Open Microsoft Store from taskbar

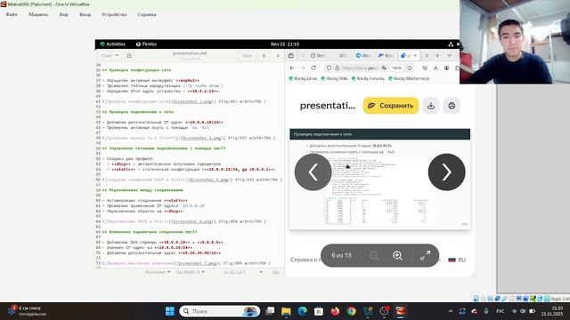319,311
